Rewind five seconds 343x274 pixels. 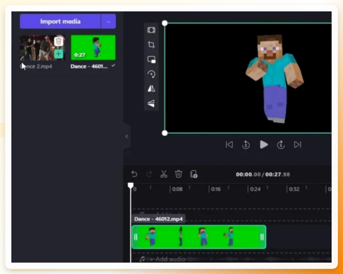246,145
